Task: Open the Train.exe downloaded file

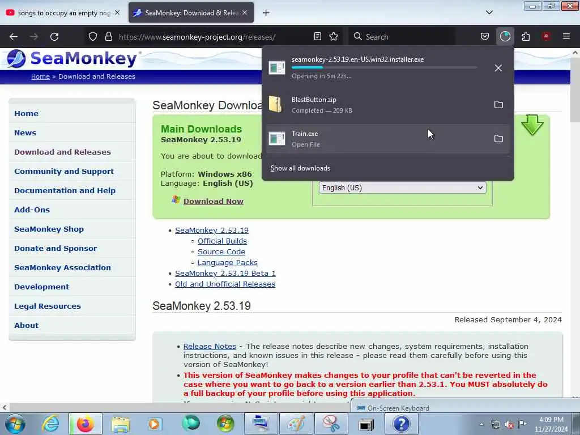Action: tap(377, 139)
